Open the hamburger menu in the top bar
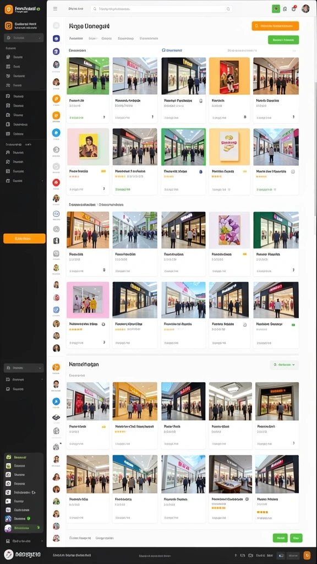The height and width of the screenshot is (564, 317). (x=55, y=9)
